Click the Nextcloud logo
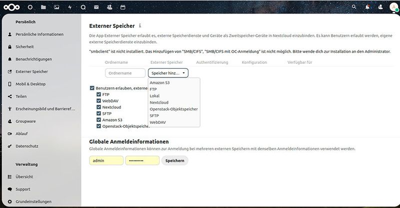The height and width of the screenshot is (208, 400). [x=11, y=7]
